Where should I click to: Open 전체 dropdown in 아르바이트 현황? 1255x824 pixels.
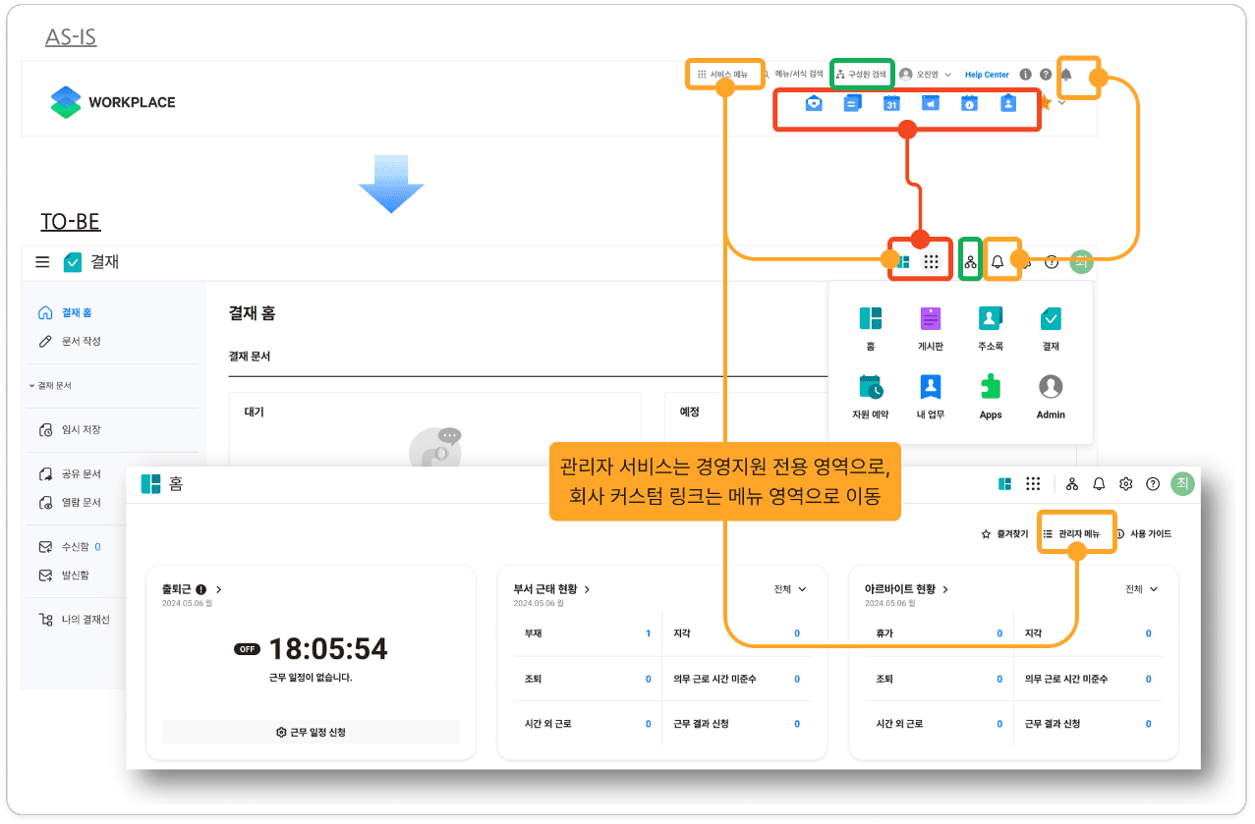[x=1142, y=589]
